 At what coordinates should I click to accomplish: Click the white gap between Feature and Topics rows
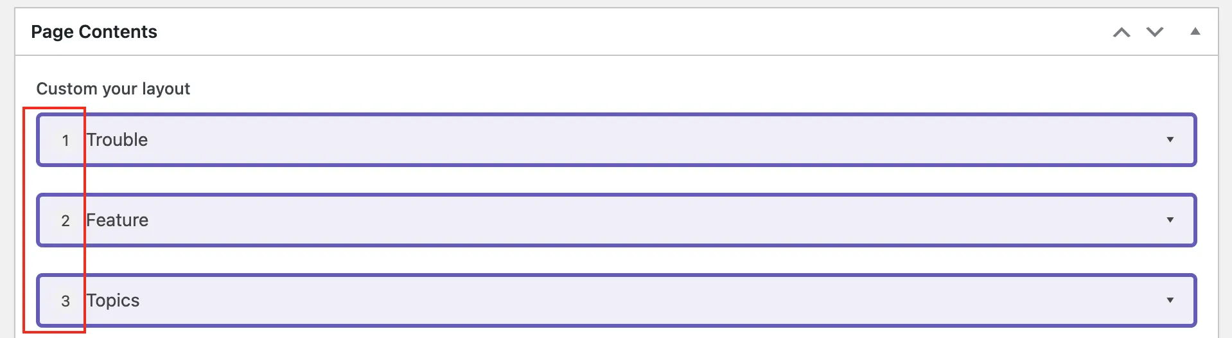[x=617, y=260]
